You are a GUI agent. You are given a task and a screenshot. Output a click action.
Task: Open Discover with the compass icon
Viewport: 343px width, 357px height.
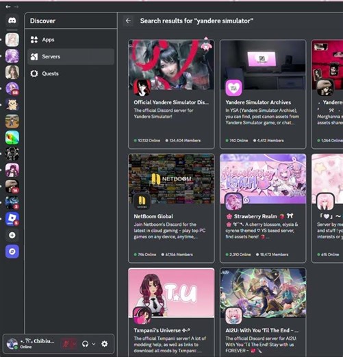[x=12, y=251]
